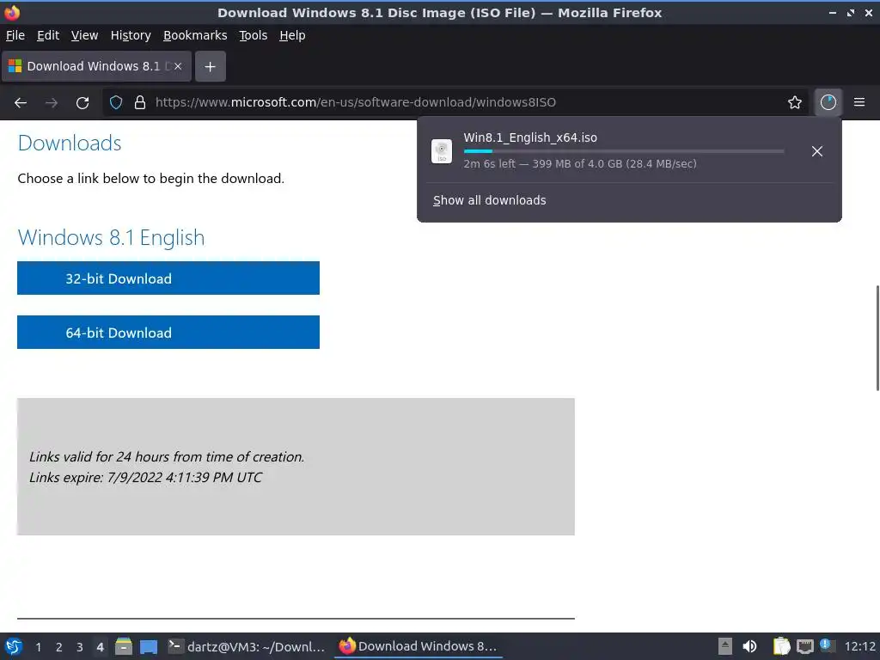
Task: Switch to workspace 2
Action: click(59, 647)
